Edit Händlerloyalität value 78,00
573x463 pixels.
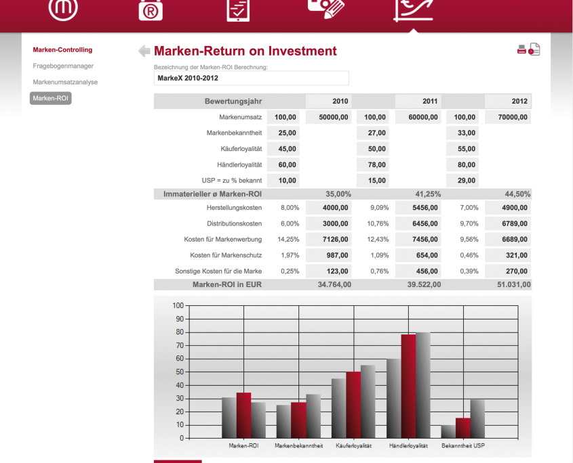(373, 164)
